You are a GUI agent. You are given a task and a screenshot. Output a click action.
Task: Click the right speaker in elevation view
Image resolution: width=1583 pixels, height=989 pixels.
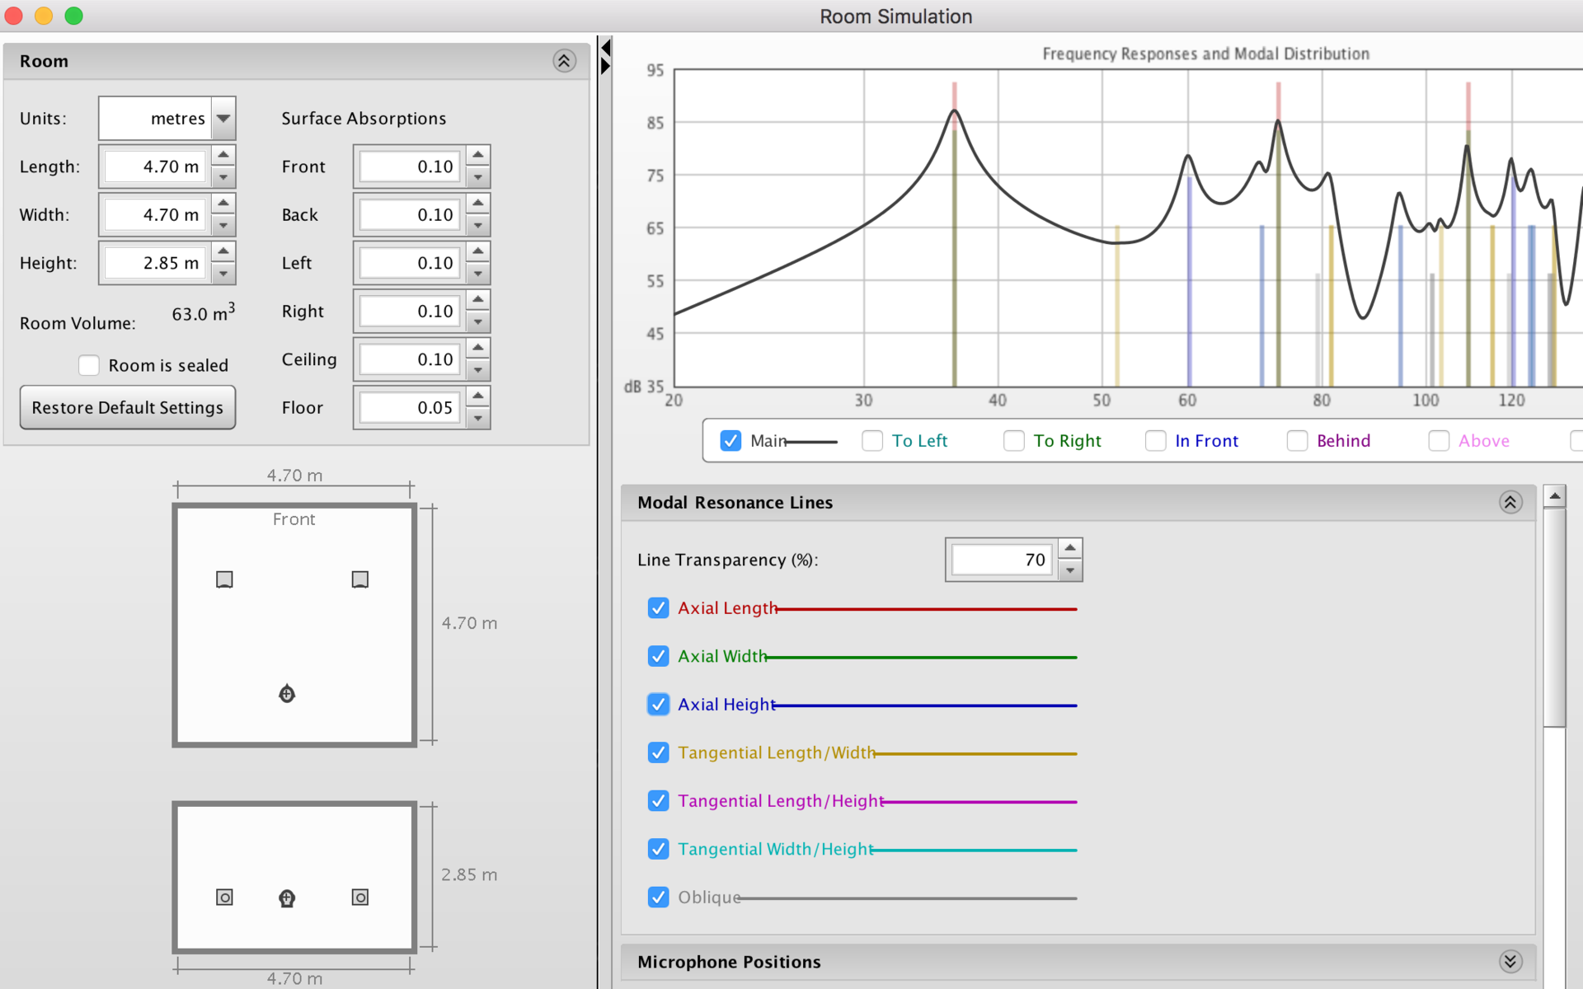pos(359,897)
